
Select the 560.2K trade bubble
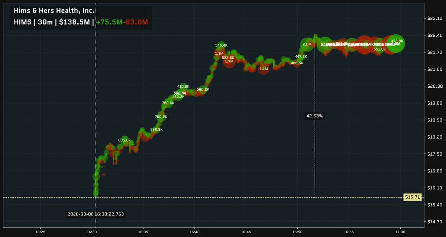[203, 89]
